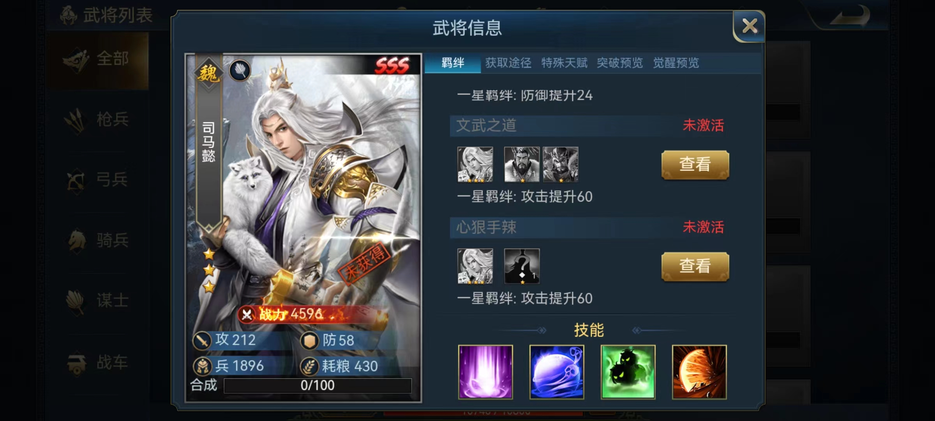Screen dimensions: 935x421
Task: Click the purple light beam skill icon
Action: point(485,372)
